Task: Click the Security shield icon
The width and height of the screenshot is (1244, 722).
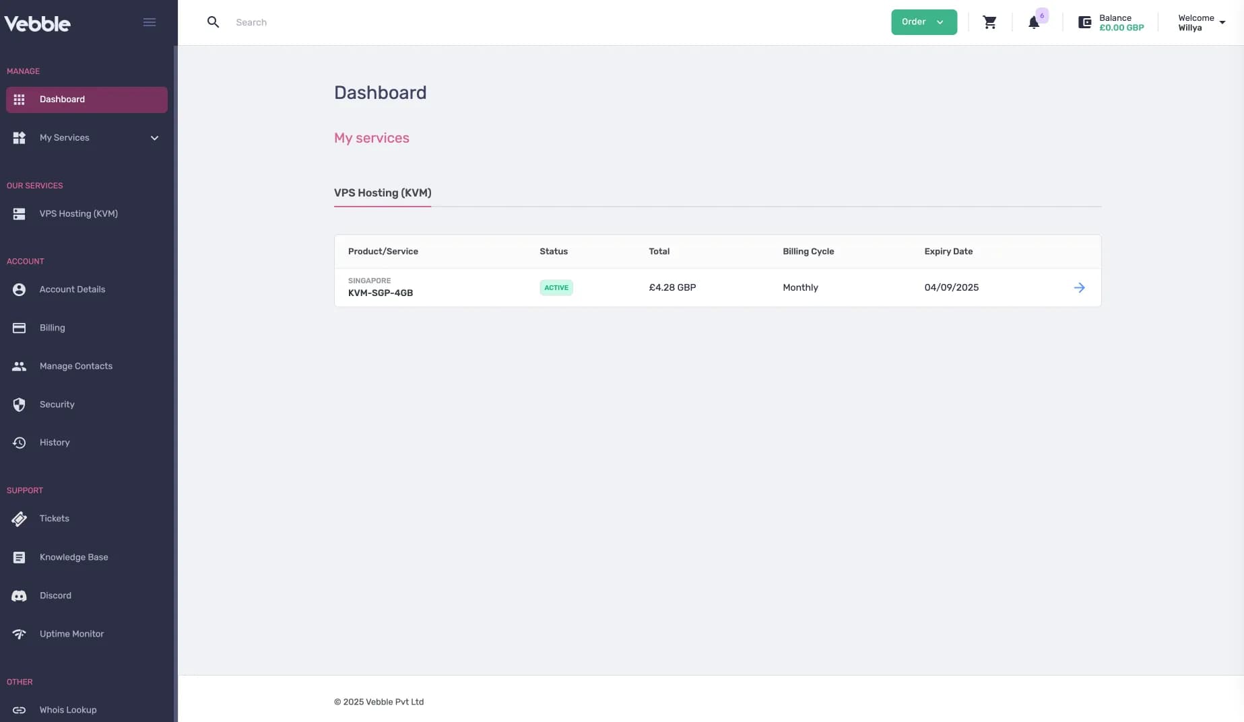Action: (x=19, y=404)
